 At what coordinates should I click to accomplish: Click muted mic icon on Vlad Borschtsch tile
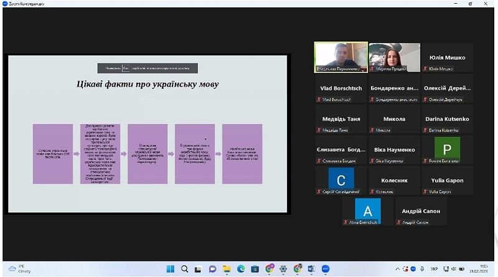point(319,100)
